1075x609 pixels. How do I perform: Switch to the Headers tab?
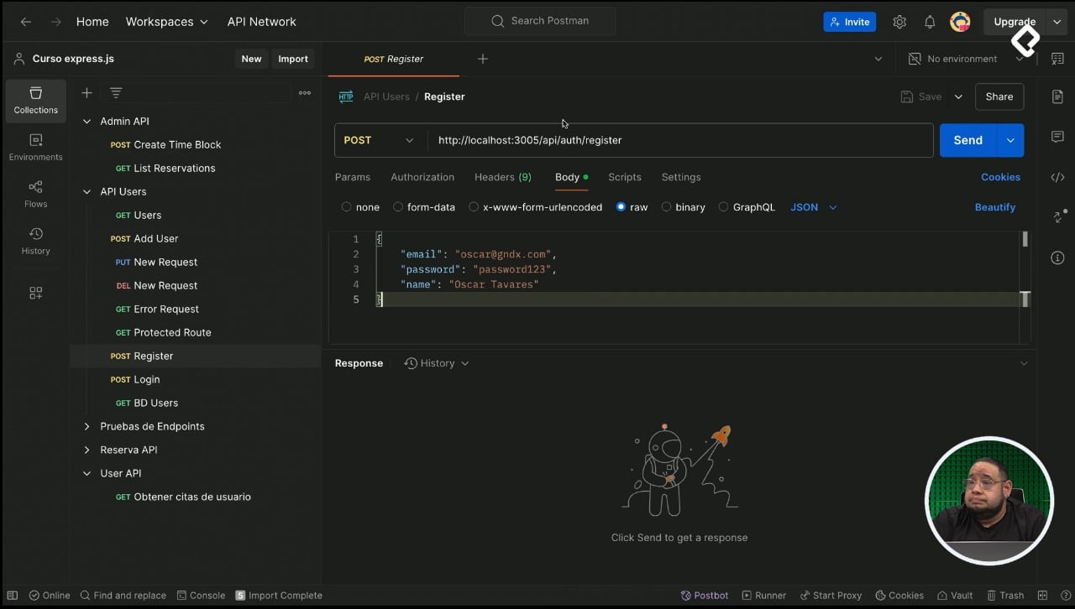pyautogui.click(x=503, y=177)
